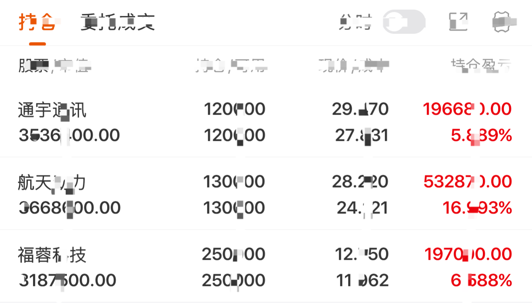Viewport: 532px width, 303px height.
Task: Open the 通宇通讯 stock row
Action: [52, 109]
